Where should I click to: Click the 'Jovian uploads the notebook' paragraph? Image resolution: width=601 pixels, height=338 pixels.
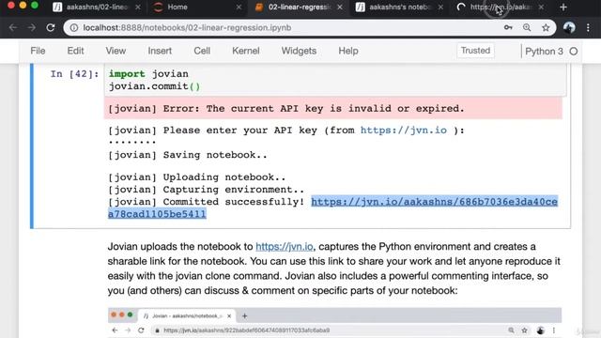coord(334,269)
